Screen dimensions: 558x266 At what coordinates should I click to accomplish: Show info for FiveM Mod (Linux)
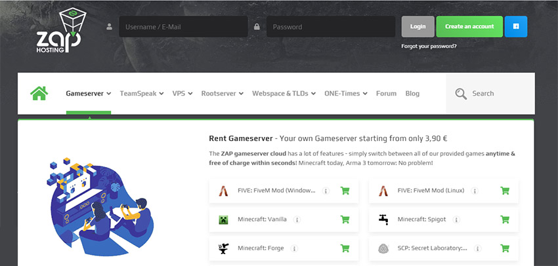475,191
